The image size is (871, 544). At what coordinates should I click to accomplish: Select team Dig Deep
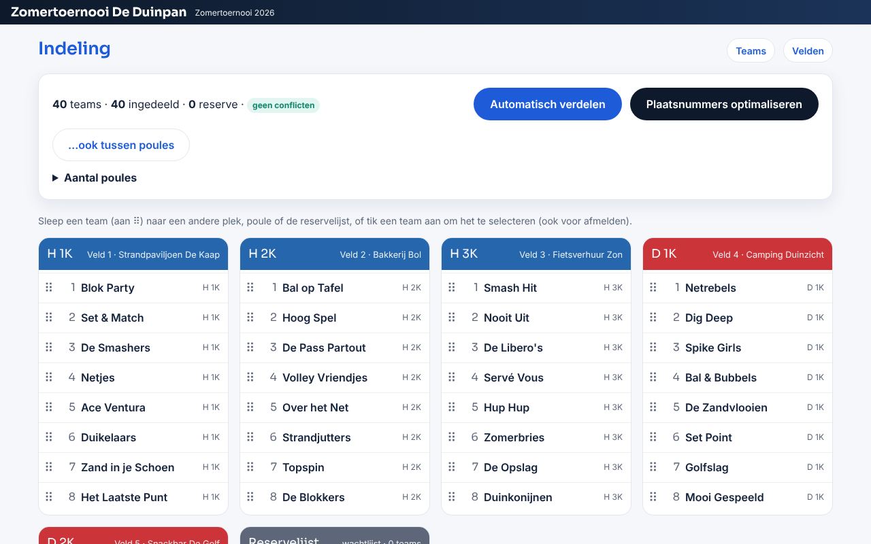pos(738,318)
